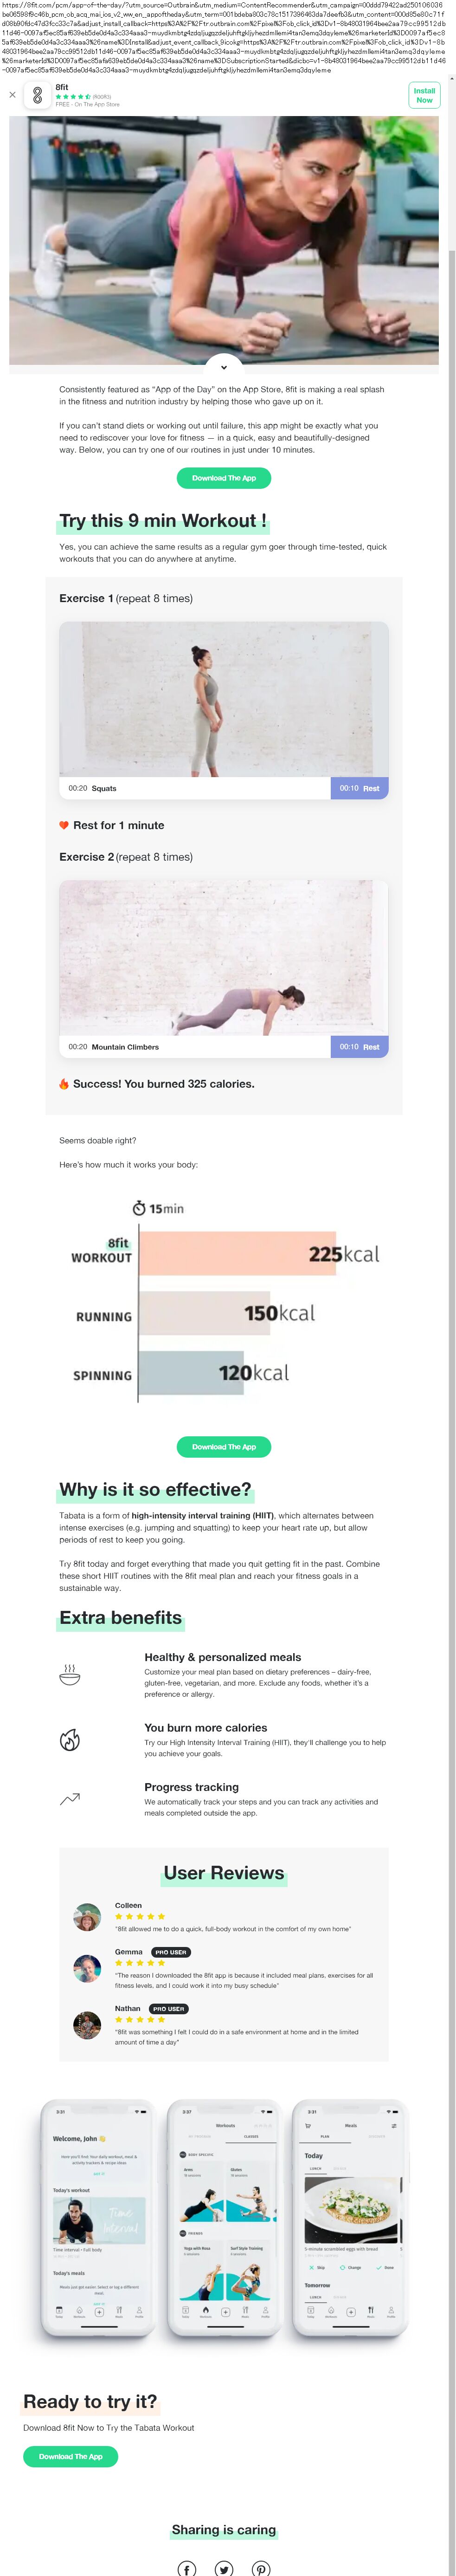The image size is (456, 2576).
Task: Share the page on Facebook
Action: (x=187, y=2568)
